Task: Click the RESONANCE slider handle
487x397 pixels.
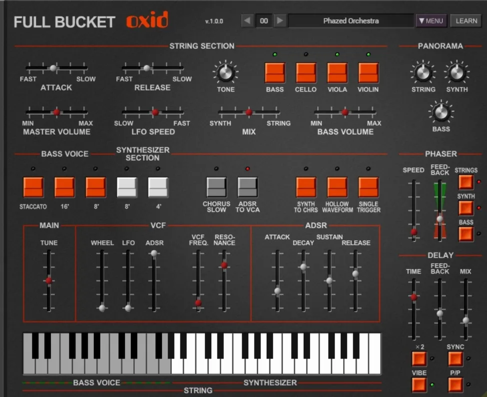Action: pos(224,265)
